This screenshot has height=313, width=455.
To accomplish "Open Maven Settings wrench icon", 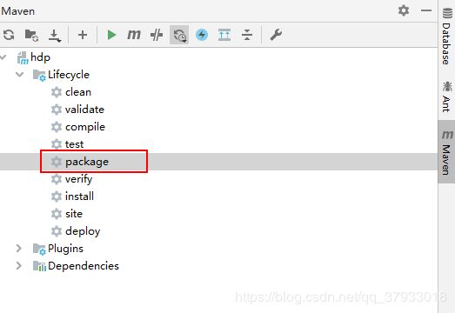I will (276, 35).
